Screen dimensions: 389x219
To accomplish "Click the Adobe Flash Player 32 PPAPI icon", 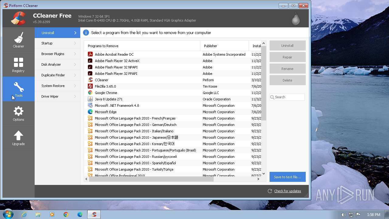I will coord(90,73).
